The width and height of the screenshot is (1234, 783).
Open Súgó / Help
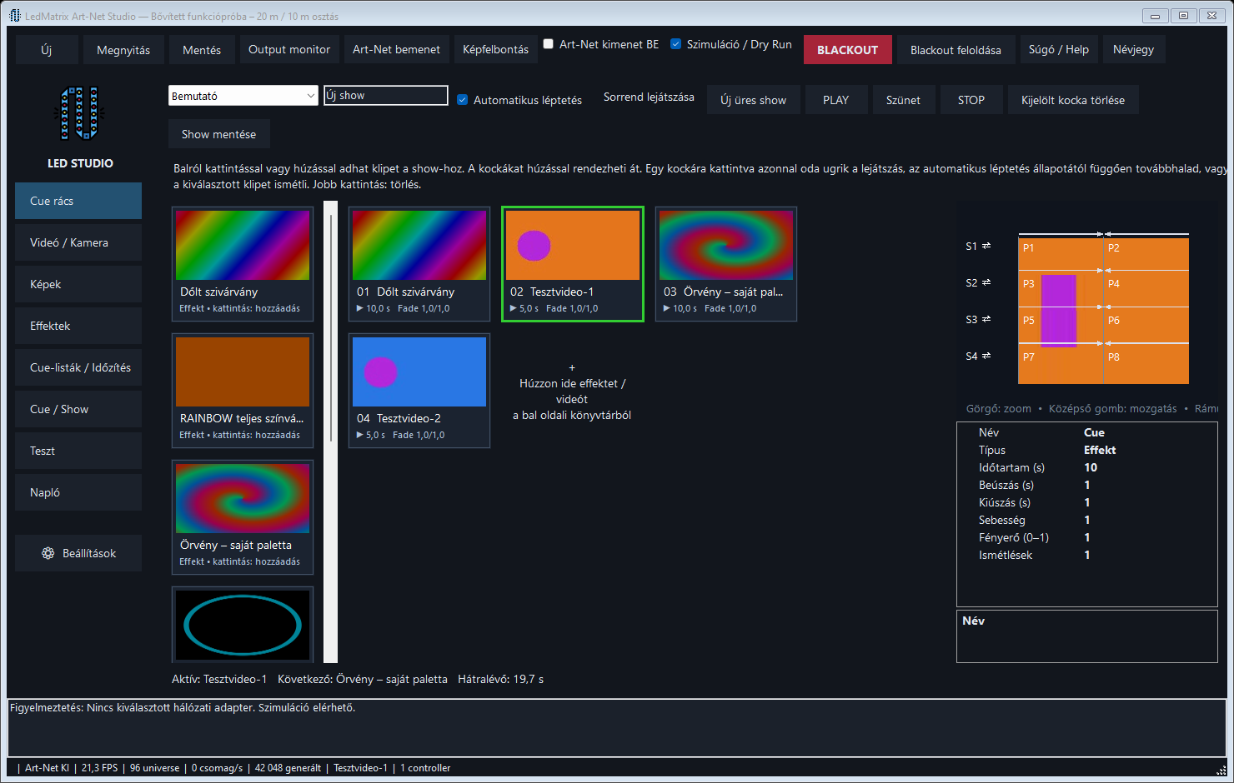[1059, 49]
